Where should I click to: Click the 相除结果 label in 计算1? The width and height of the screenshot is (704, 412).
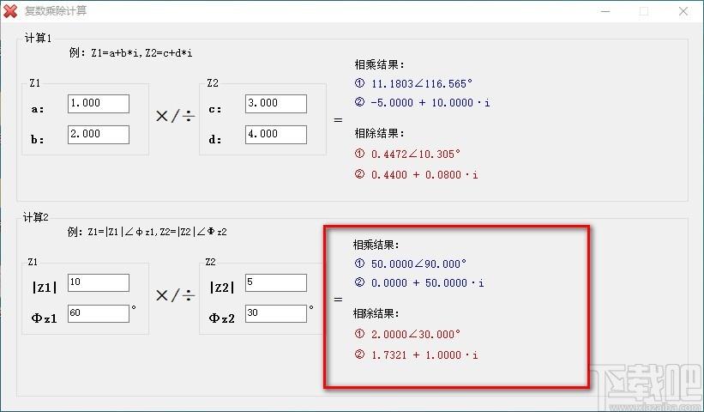tap(379, 133)
